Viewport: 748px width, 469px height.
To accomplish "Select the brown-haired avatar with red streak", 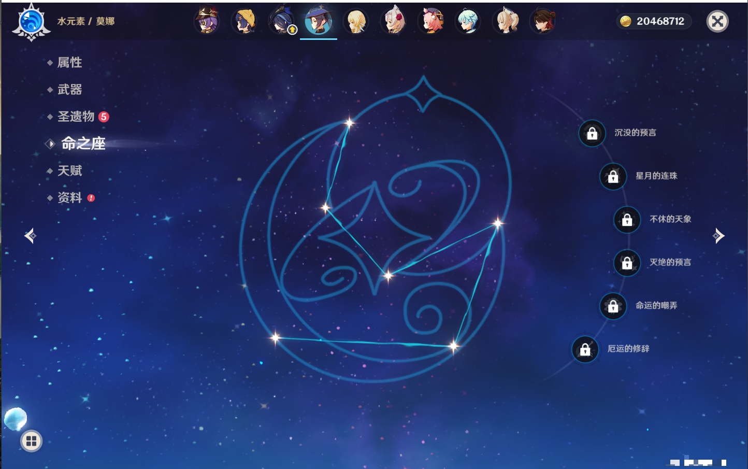I will click(x=543, y=21).
